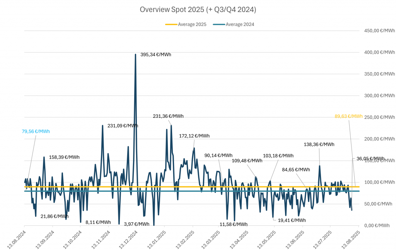The height and width of the screenshot is (252, 396).
Task: Click the 13.08.2024 date axis label
Action: coord(16,239)
